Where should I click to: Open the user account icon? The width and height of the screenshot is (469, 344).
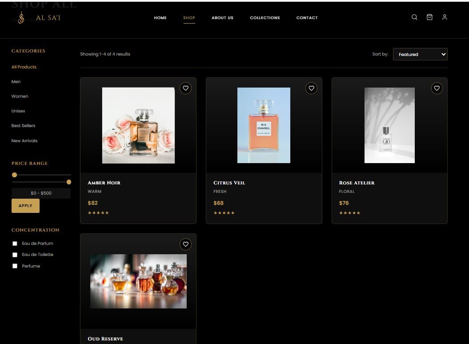(445, 17)
